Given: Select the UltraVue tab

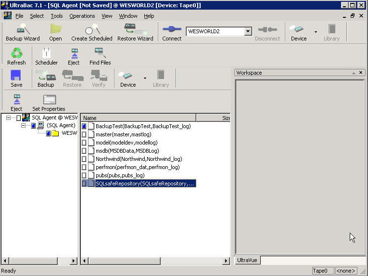Looking at the screenshot, I should [x=247, y=260].
